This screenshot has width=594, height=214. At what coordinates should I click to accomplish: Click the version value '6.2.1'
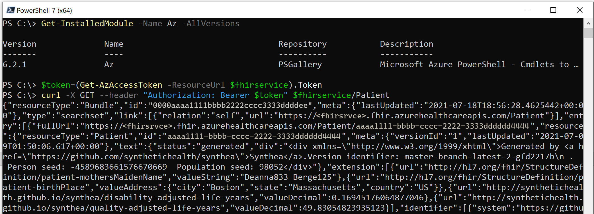(x=15, y=65)
